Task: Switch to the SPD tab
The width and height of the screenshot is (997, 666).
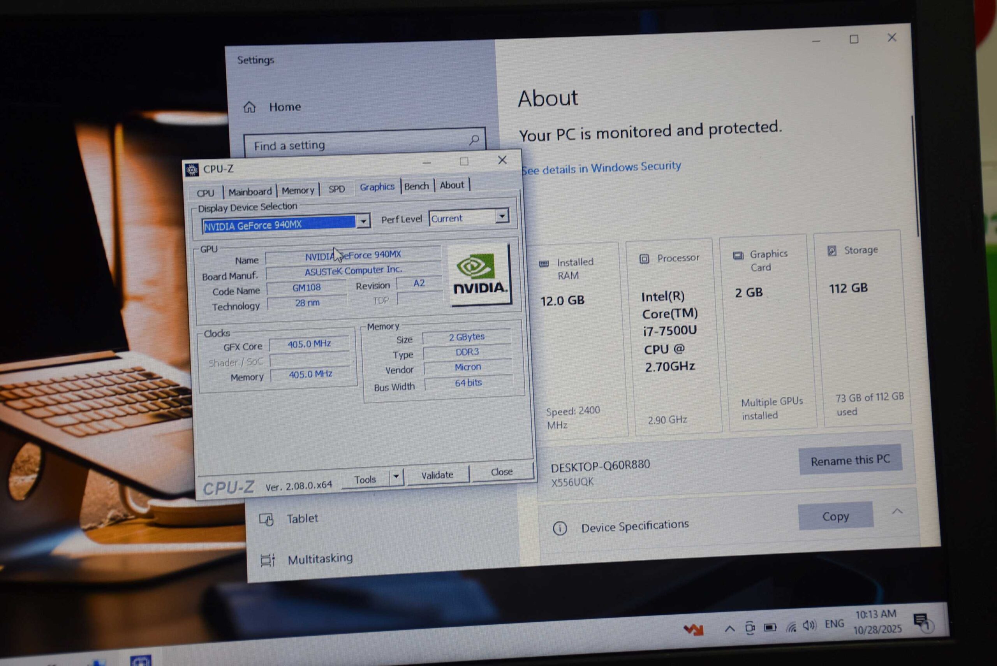Action: click(x=336, y=189)
